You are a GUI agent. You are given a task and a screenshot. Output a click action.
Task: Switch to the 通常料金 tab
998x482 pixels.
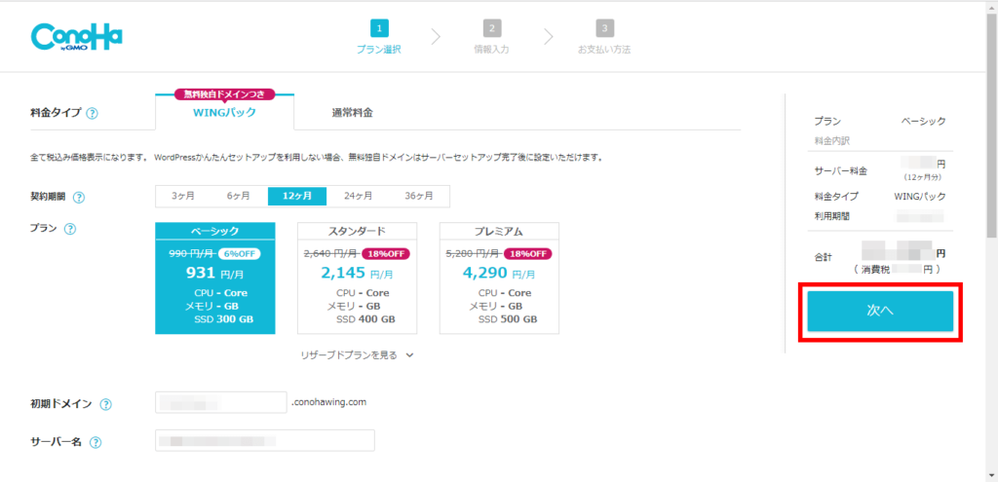pos(352,113)
